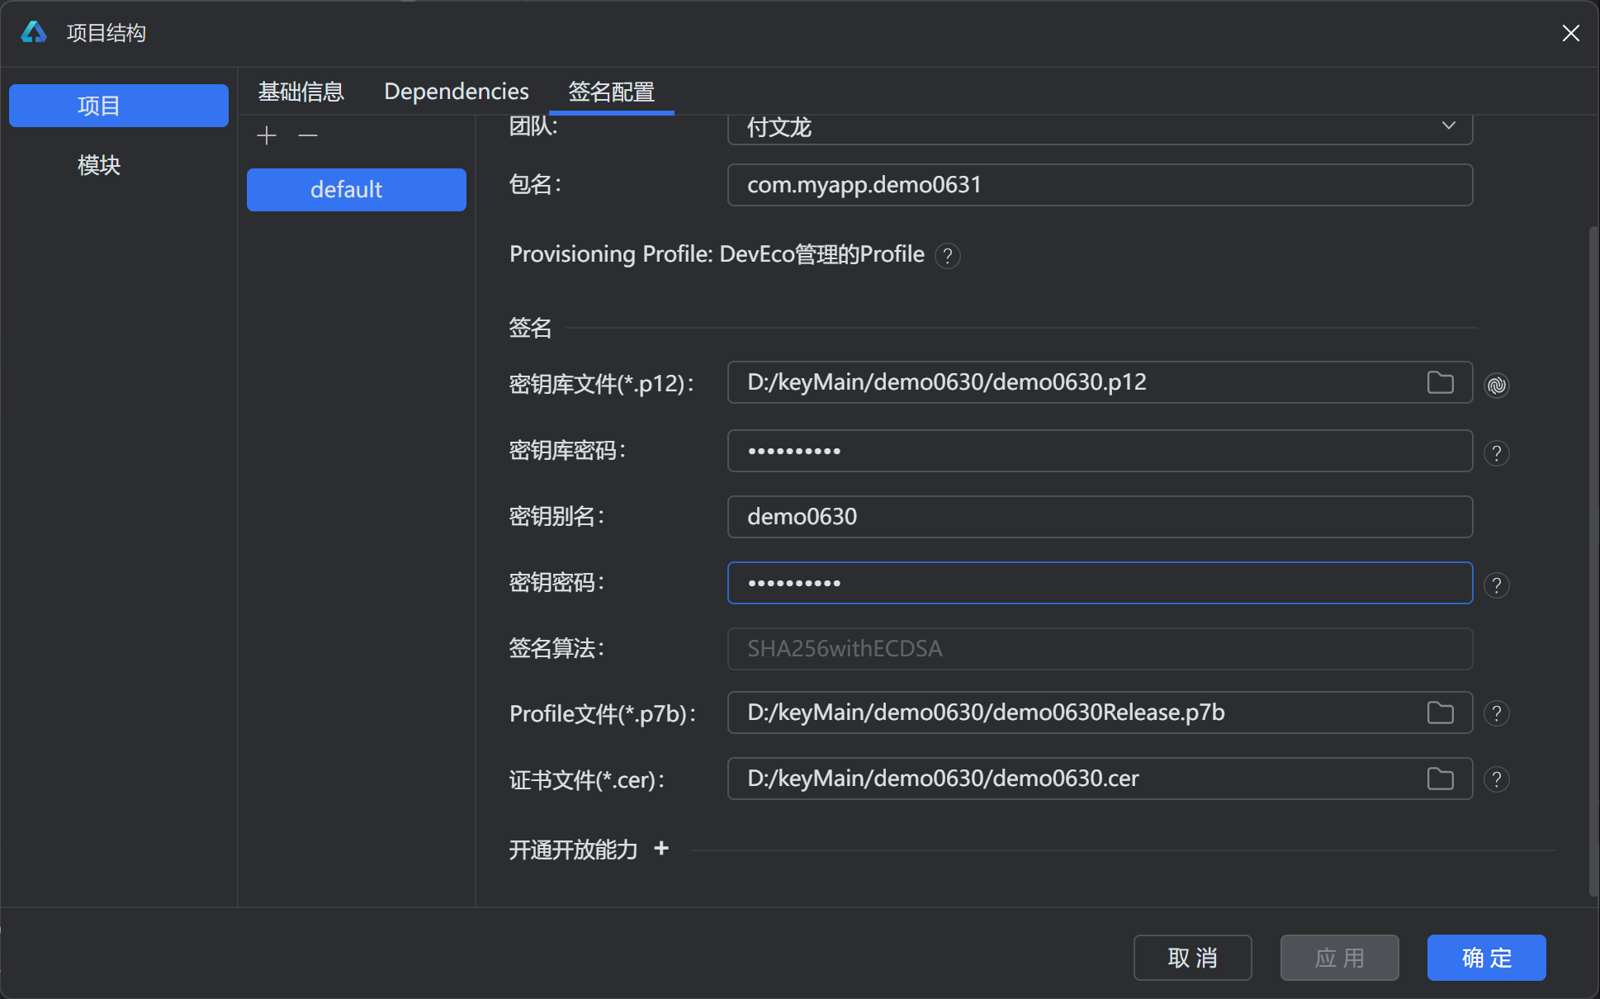Click the 取消 button
Screen dimensions: 1600x999
(x=1193, y=958)
